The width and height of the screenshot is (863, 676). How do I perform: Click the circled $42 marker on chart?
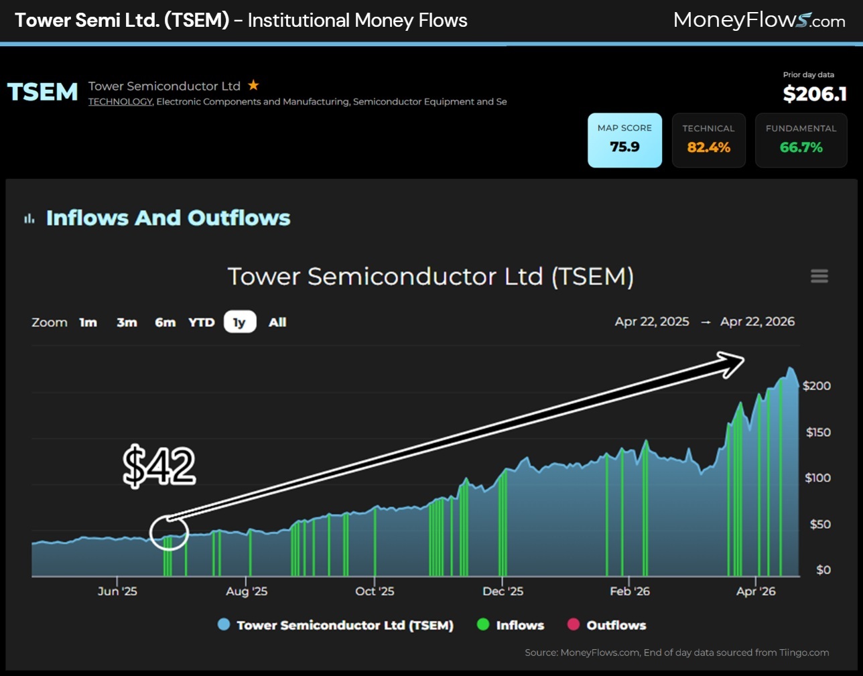tap(169, 533)
